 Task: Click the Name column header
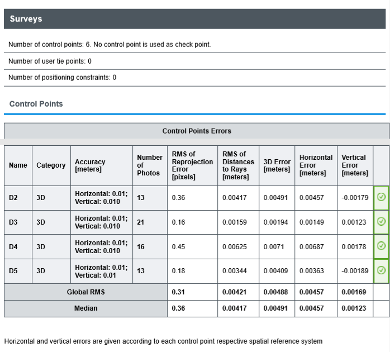[18, 165]
